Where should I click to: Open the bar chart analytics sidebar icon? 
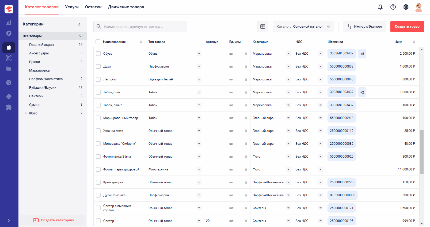(x=9, y=22)
